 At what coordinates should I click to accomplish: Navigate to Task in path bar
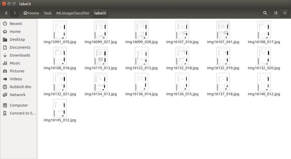pyautogui.click(x=47, y=13)
